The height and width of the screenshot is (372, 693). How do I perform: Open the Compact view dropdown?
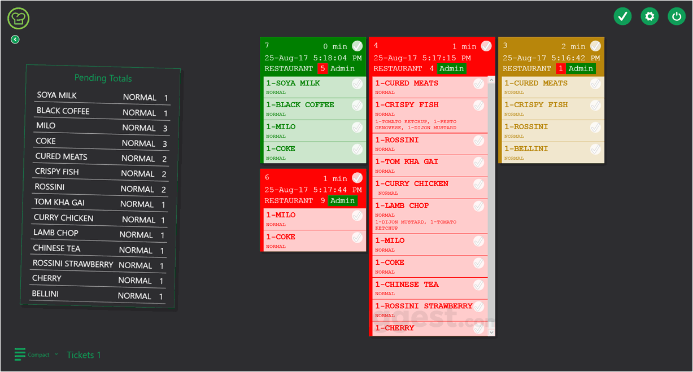pos(55,355)
